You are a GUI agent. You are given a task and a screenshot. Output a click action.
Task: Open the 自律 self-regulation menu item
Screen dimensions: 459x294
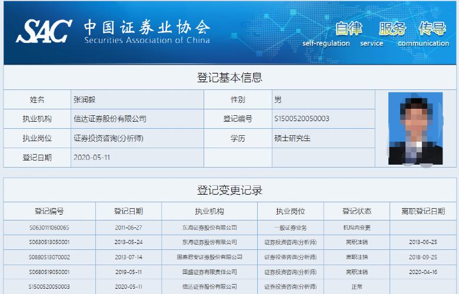[x=348, y=29]
